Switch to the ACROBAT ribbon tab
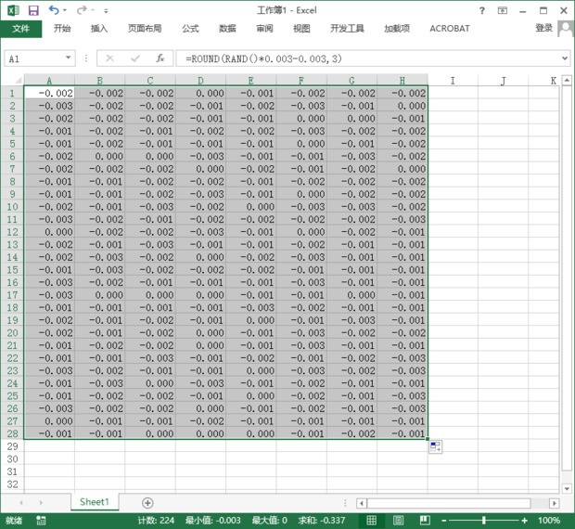 point(450,29)
